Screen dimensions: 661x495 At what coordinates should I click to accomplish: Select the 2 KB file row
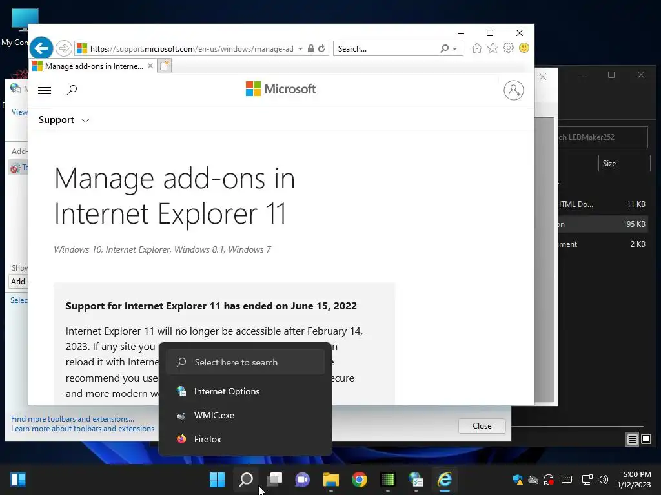602,244
